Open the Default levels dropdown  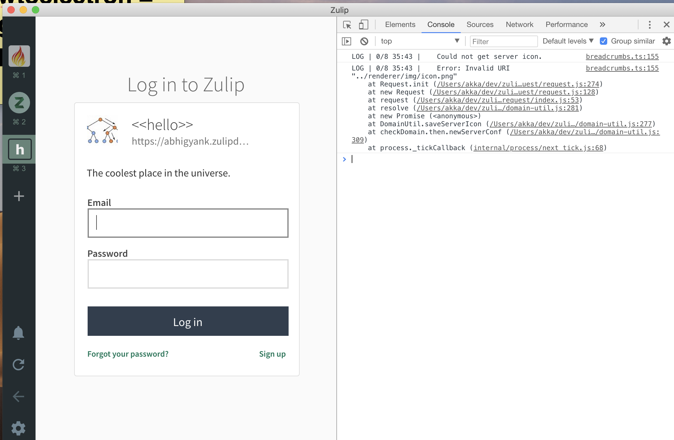point(568,41)
